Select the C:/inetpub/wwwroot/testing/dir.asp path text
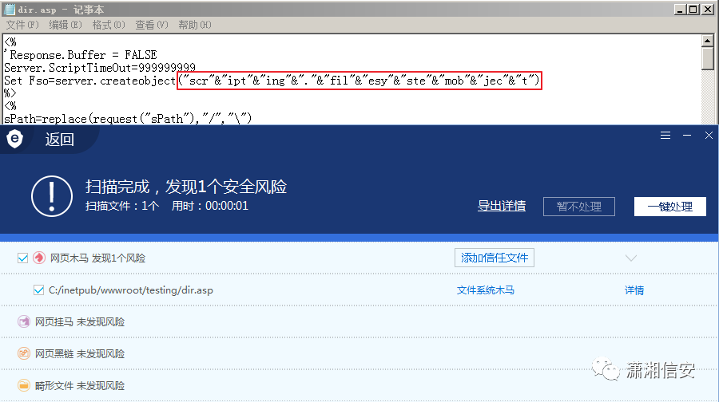The height and width of the screenshot is (402, 719). click(131, 290)
